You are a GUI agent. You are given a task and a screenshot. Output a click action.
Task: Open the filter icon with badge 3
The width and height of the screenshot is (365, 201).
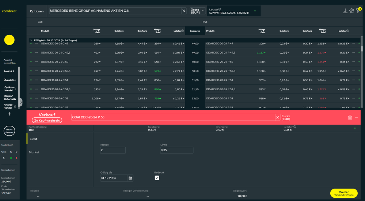click(358, 11)
